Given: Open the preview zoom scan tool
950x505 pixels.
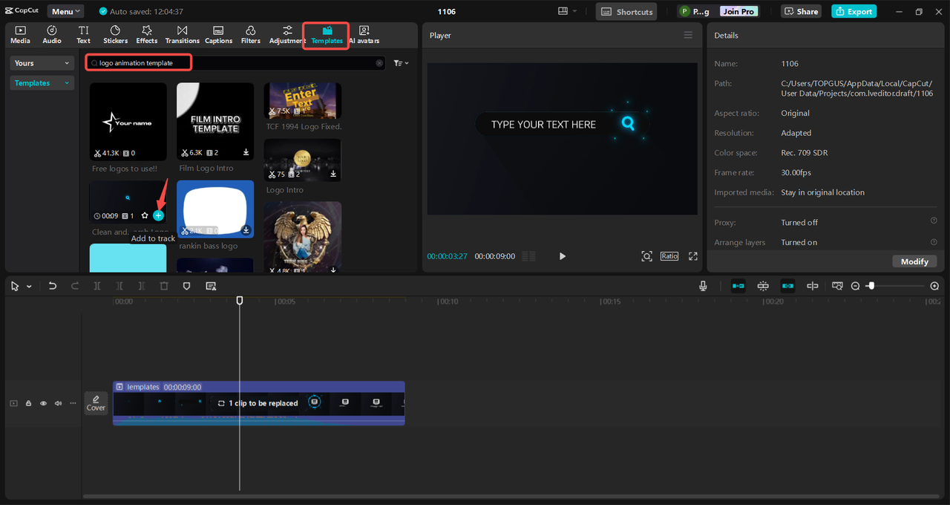Looking at the screenshot, I should tap(646, 256).
